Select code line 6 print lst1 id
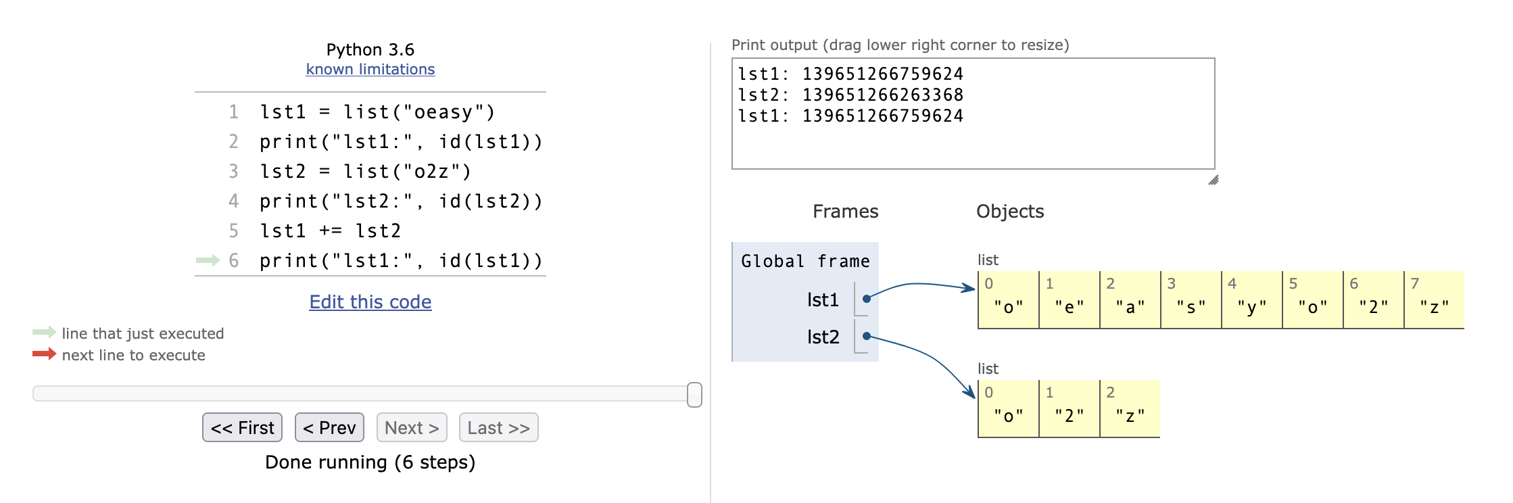This screenshot has width=1513, height=503. [x=401, y=260]
